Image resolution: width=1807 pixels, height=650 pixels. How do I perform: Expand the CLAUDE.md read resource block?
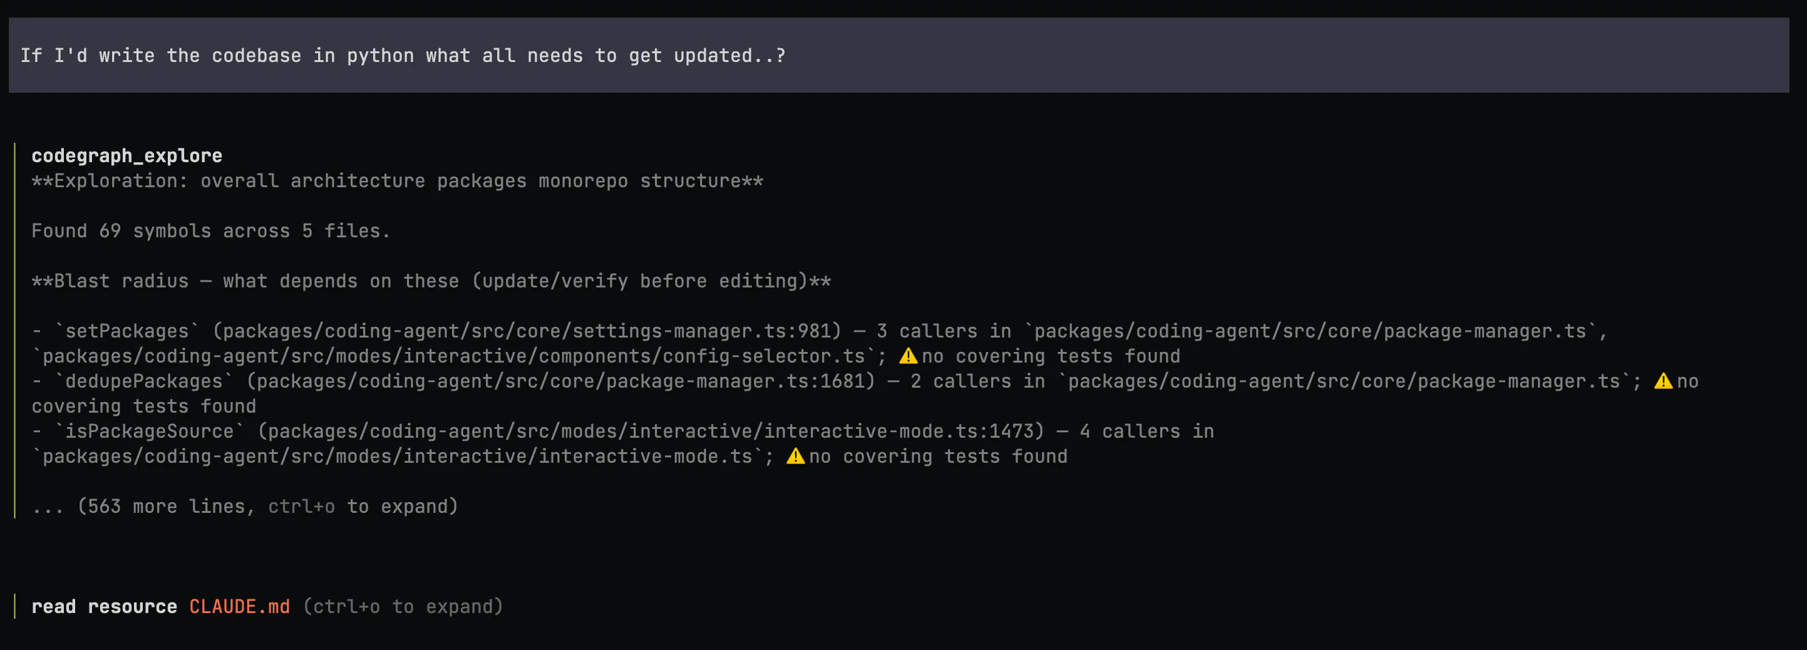pos(403,607)
